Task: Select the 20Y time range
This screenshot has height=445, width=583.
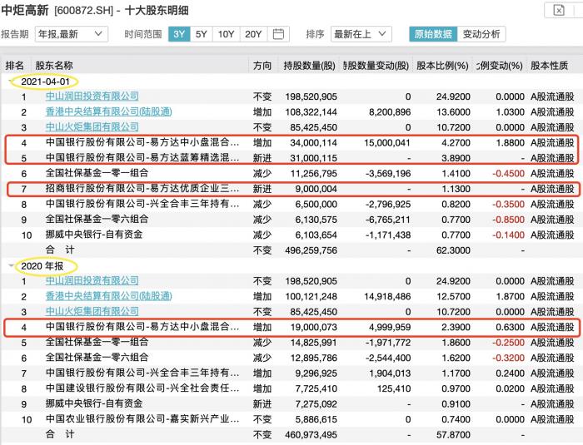Action: coord(253,34)
